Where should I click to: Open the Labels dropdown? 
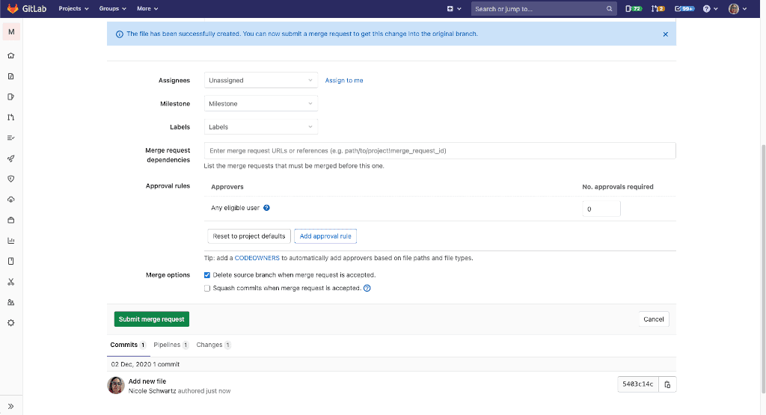[261, 127]
